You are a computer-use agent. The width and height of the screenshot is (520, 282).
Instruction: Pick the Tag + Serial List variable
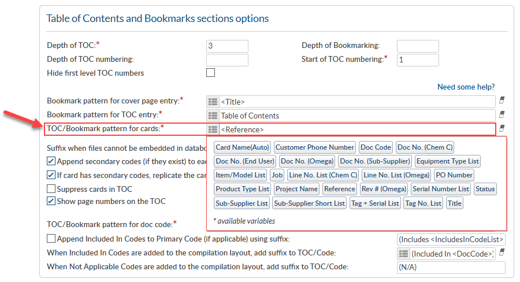pos(376,203)
